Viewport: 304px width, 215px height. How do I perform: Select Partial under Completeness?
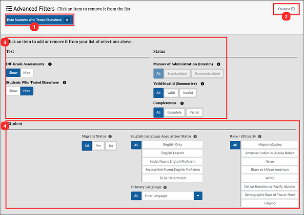194,112
